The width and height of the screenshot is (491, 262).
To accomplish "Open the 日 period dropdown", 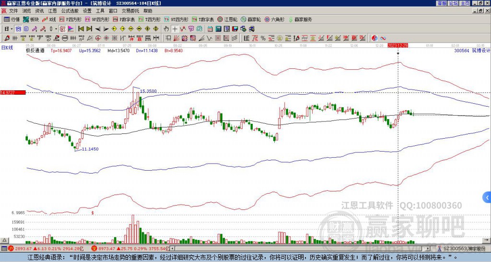I will pos(8,29).
